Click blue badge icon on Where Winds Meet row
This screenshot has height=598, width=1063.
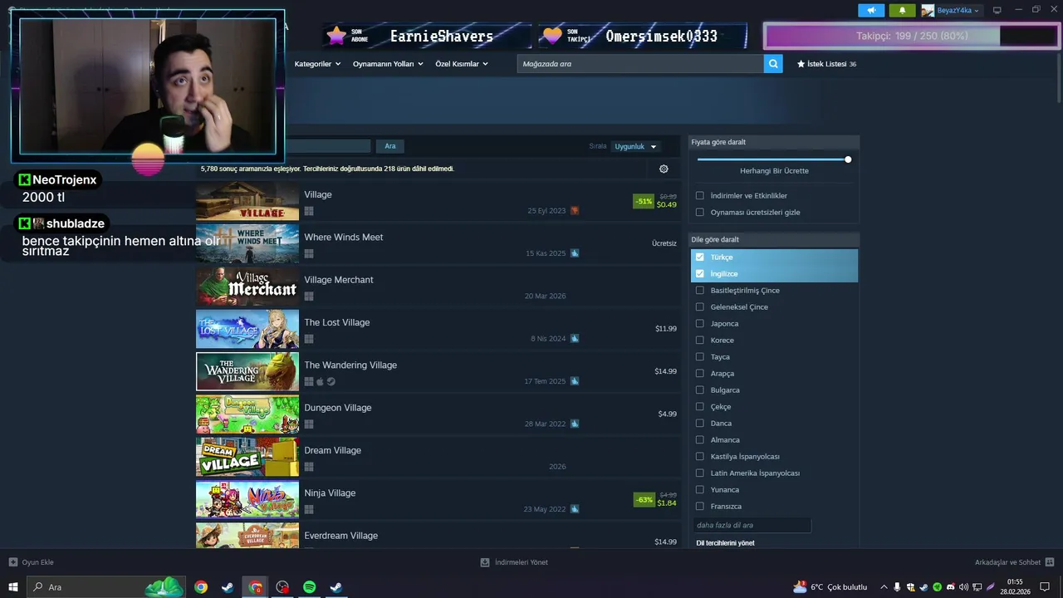coord(575,253)
